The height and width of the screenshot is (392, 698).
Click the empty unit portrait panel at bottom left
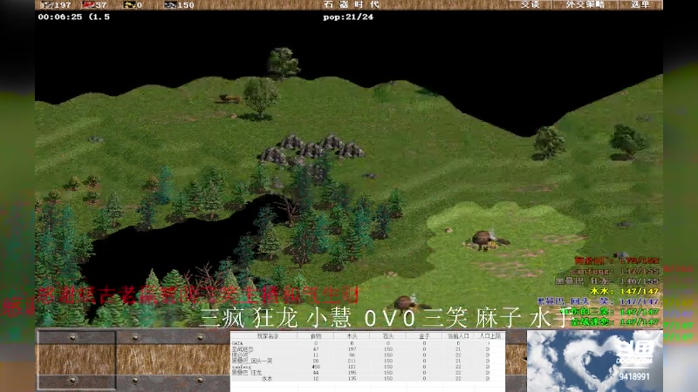76,360
